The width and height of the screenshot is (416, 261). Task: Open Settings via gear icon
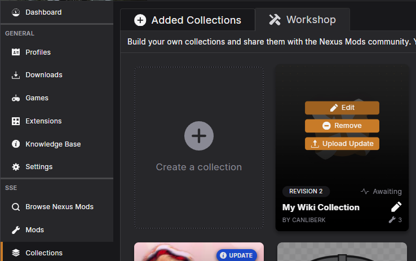point(16,167)
